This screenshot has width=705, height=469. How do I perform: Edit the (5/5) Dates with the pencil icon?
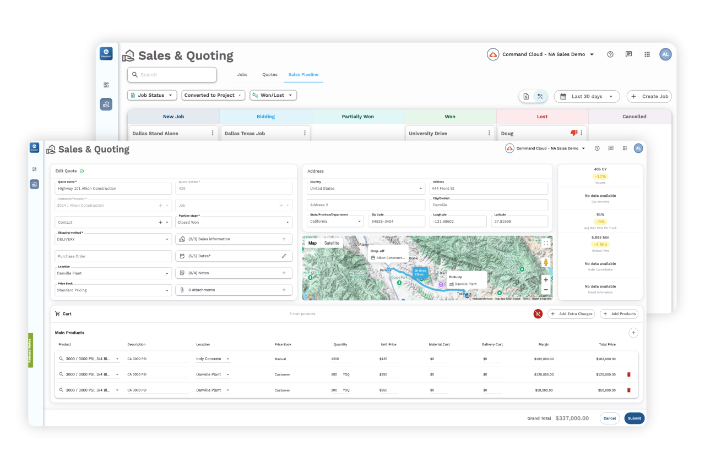[285, 255]
